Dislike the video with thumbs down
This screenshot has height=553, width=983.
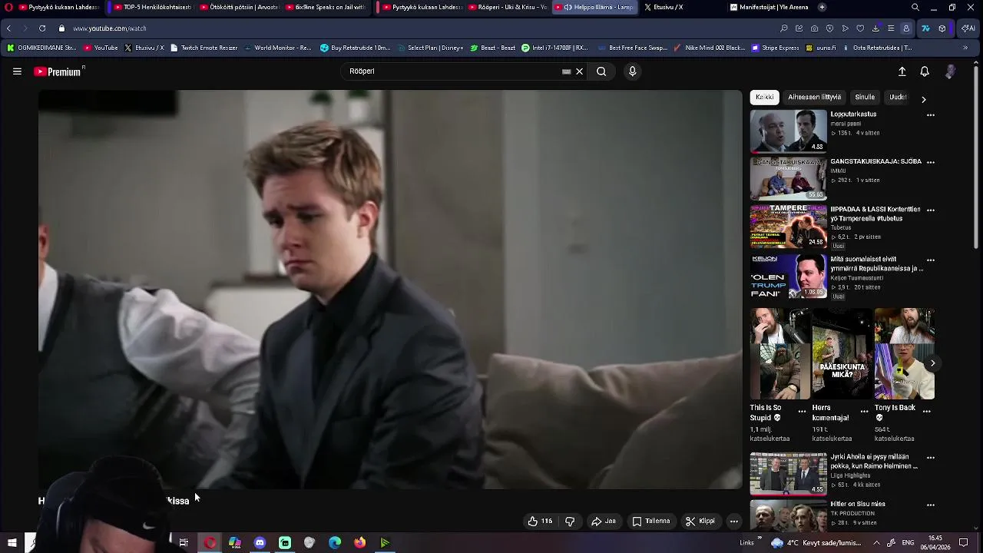coord(570,521)
